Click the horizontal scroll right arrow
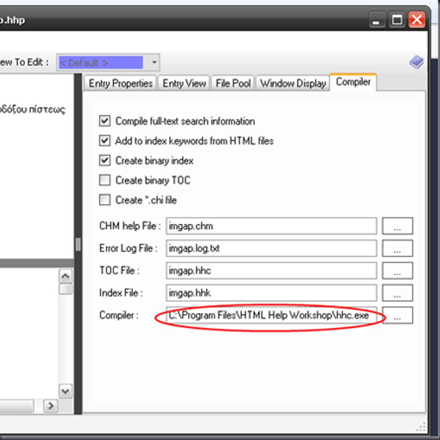The height and width of the screenshot is (440, 440). pyautogui.click(x=51, y=406)
